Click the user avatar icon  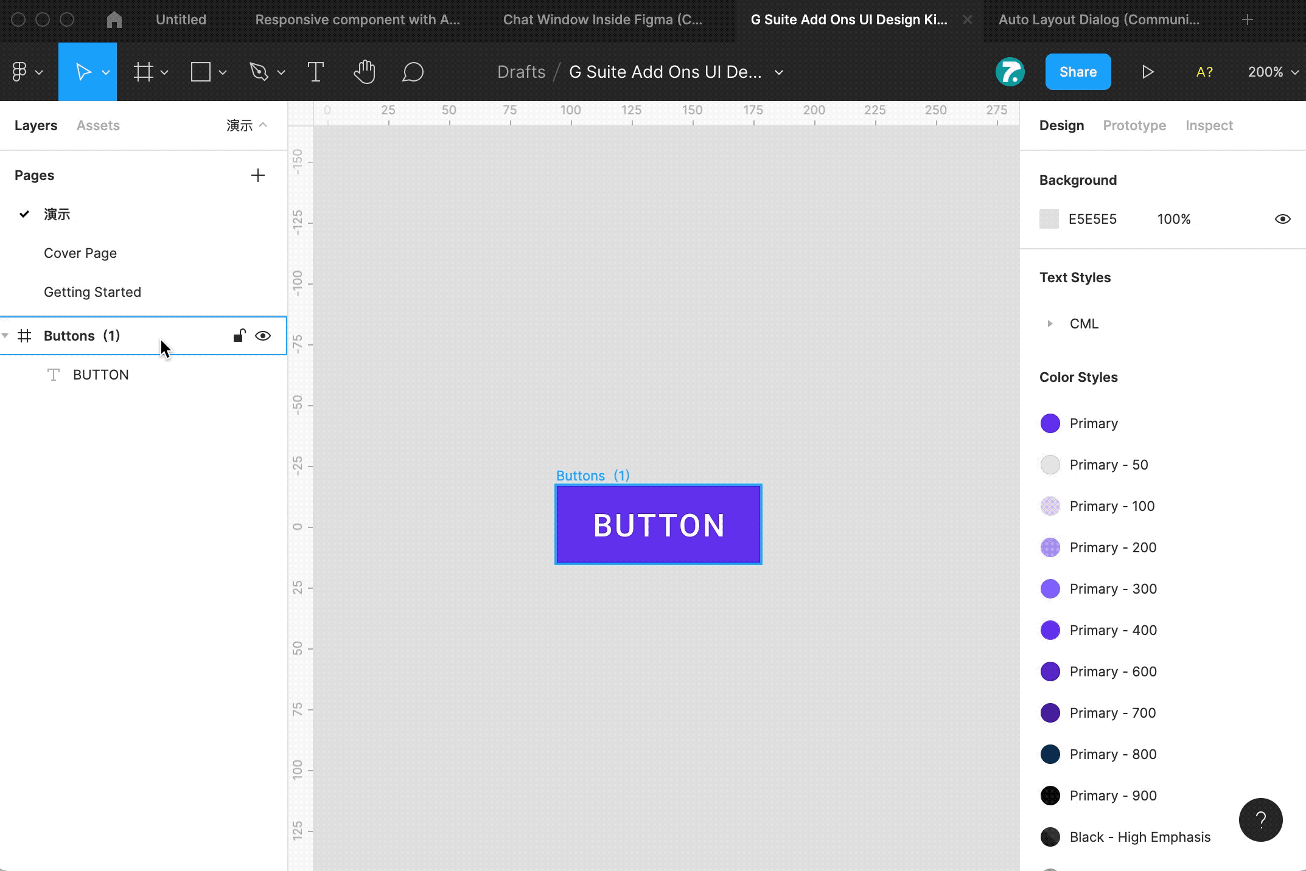pyautogui.click(x=1010, y=72)
